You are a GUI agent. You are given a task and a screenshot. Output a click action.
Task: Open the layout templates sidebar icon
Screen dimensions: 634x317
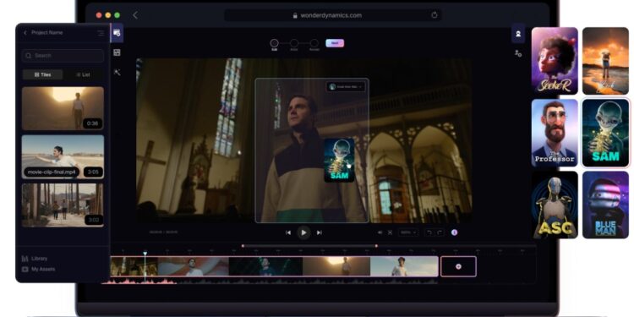point(117,52)
